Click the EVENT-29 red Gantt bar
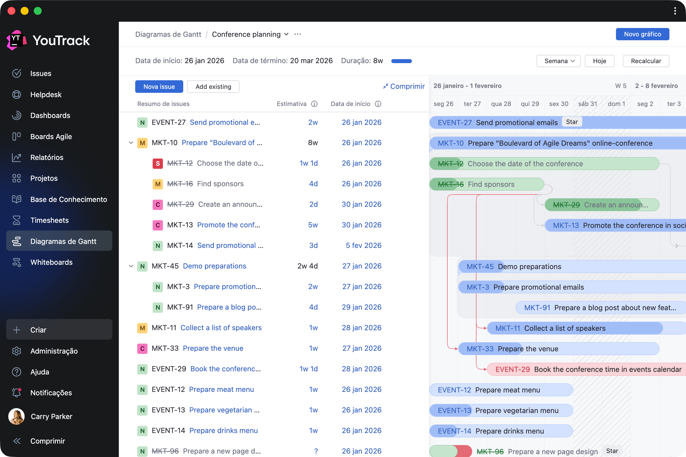The image size is (686, 457). [586, 369]
